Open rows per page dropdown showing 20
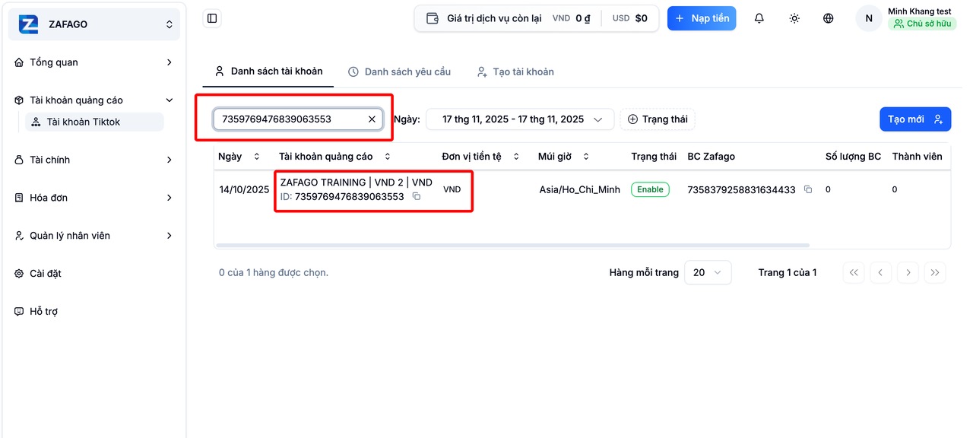This screenshot has width=973, height=438. tap(708, 272)
